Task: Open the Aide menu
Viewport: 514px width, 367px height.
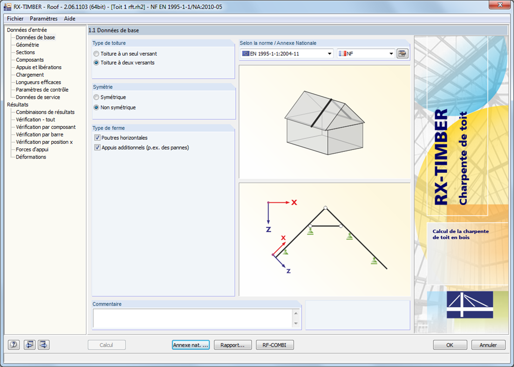Action: point(69,19)
